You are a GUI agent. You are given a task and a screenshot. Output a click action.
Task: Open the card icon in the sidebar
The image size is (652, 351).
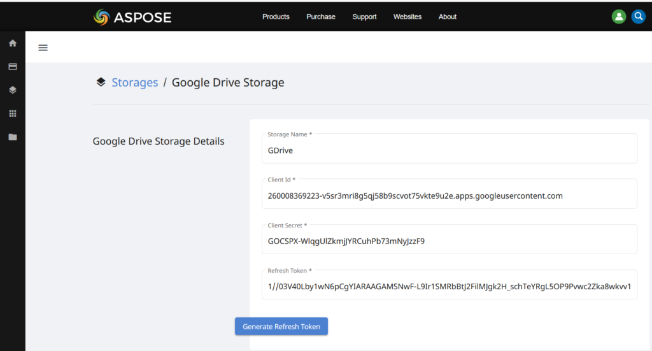click(x=12, y=66)
